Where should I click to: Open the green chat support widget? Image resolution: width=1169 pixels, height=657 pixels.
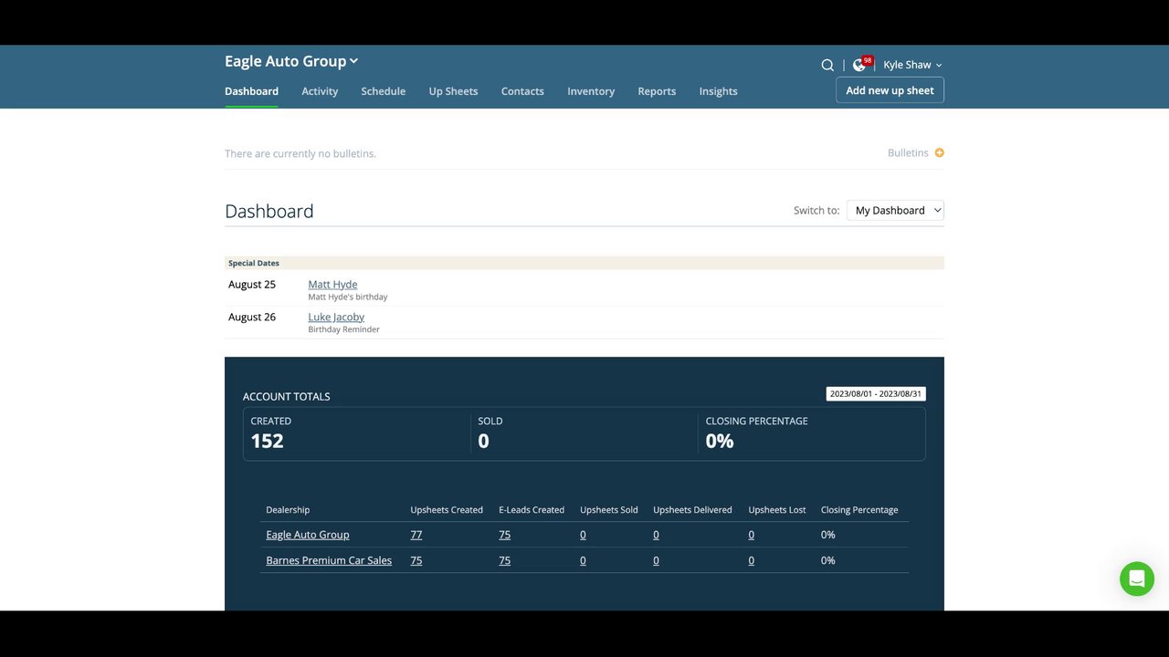(1137, 579)
